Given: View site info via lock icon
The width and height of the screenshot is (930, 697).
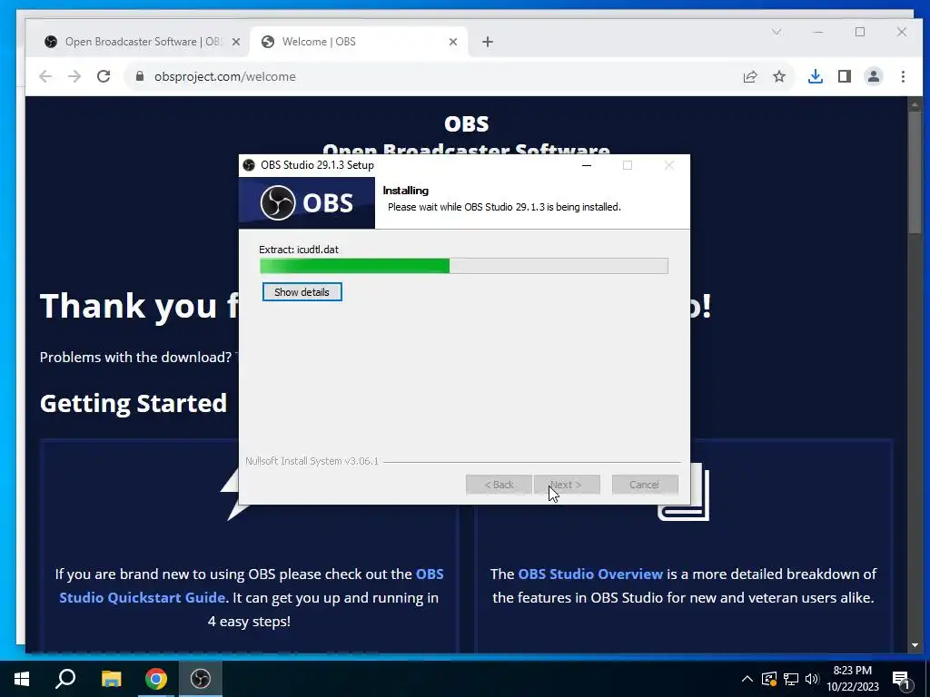Looking at the screenshot, I should tap(140, 76).
